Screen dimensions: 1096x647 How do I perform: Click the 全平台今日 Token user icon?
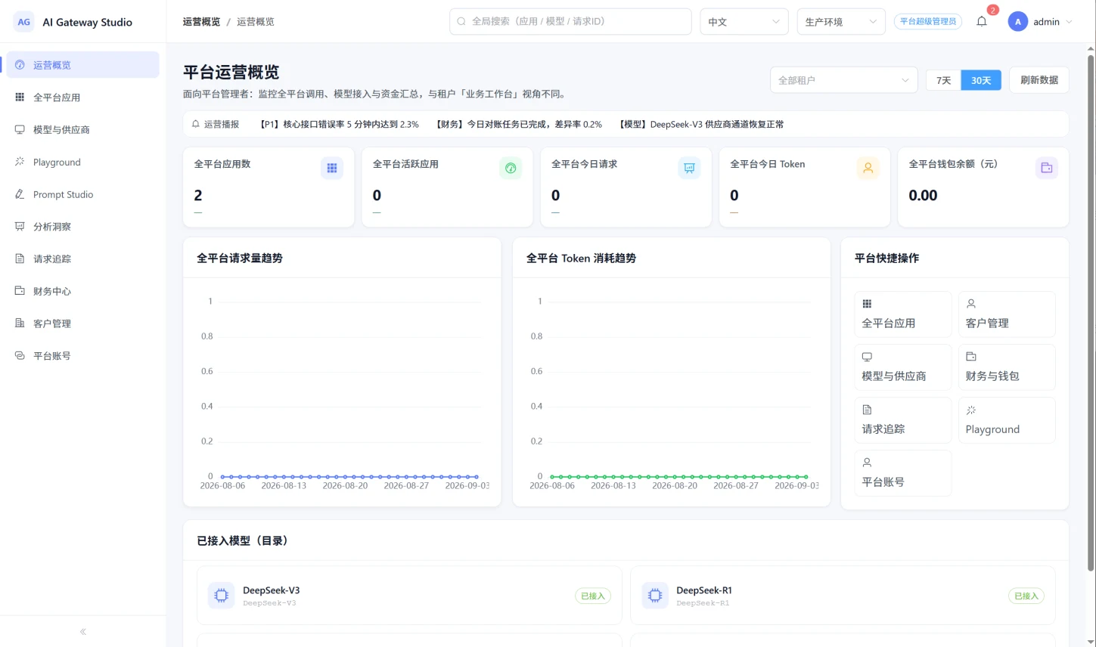(x=868, y=169)
